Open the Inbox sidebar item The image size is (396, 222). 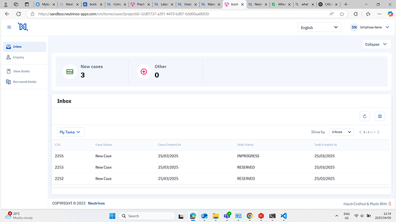click(25, 47)
